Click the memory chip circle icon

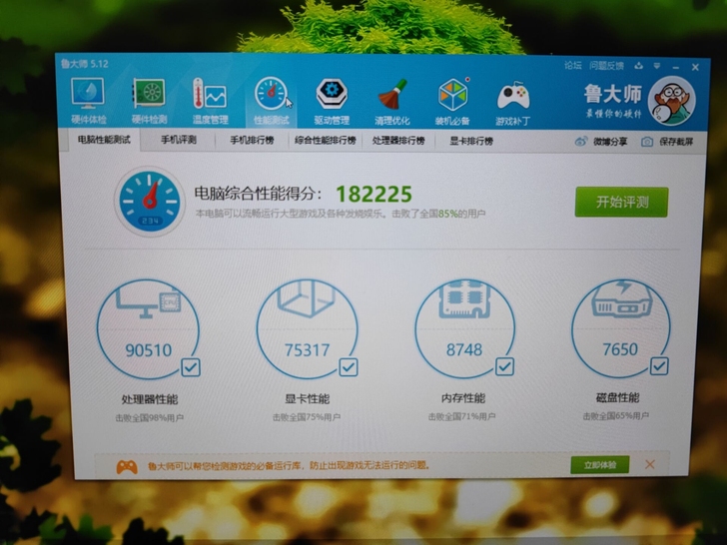[x=464, y=328]
